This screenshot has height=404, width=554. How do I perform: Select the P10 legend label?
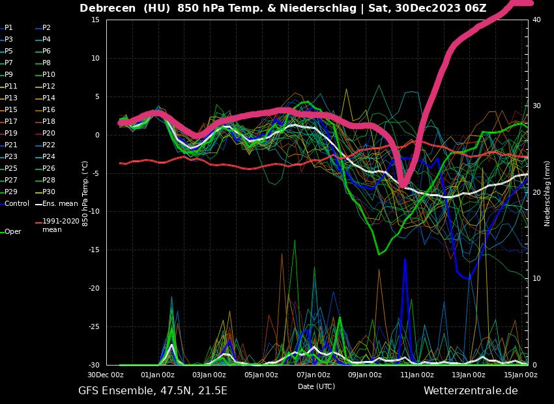point(49,75)
